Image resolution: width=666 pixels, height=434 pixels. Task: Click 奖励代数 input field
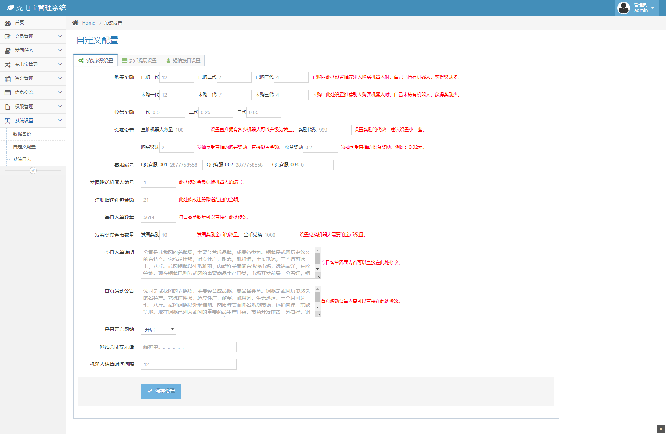[x=334, y=130]
